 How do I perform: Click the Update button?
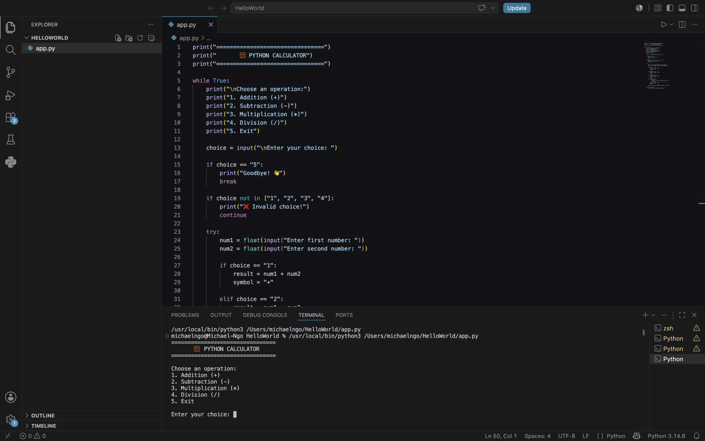click(x=517, y=8)
